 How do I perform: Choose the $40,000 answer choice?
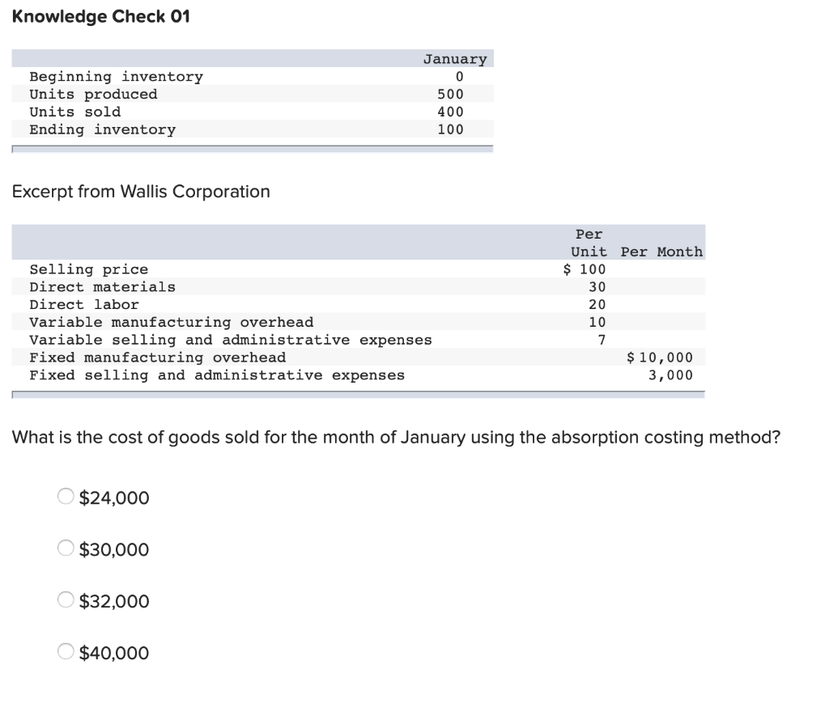[x=65, y=651]
